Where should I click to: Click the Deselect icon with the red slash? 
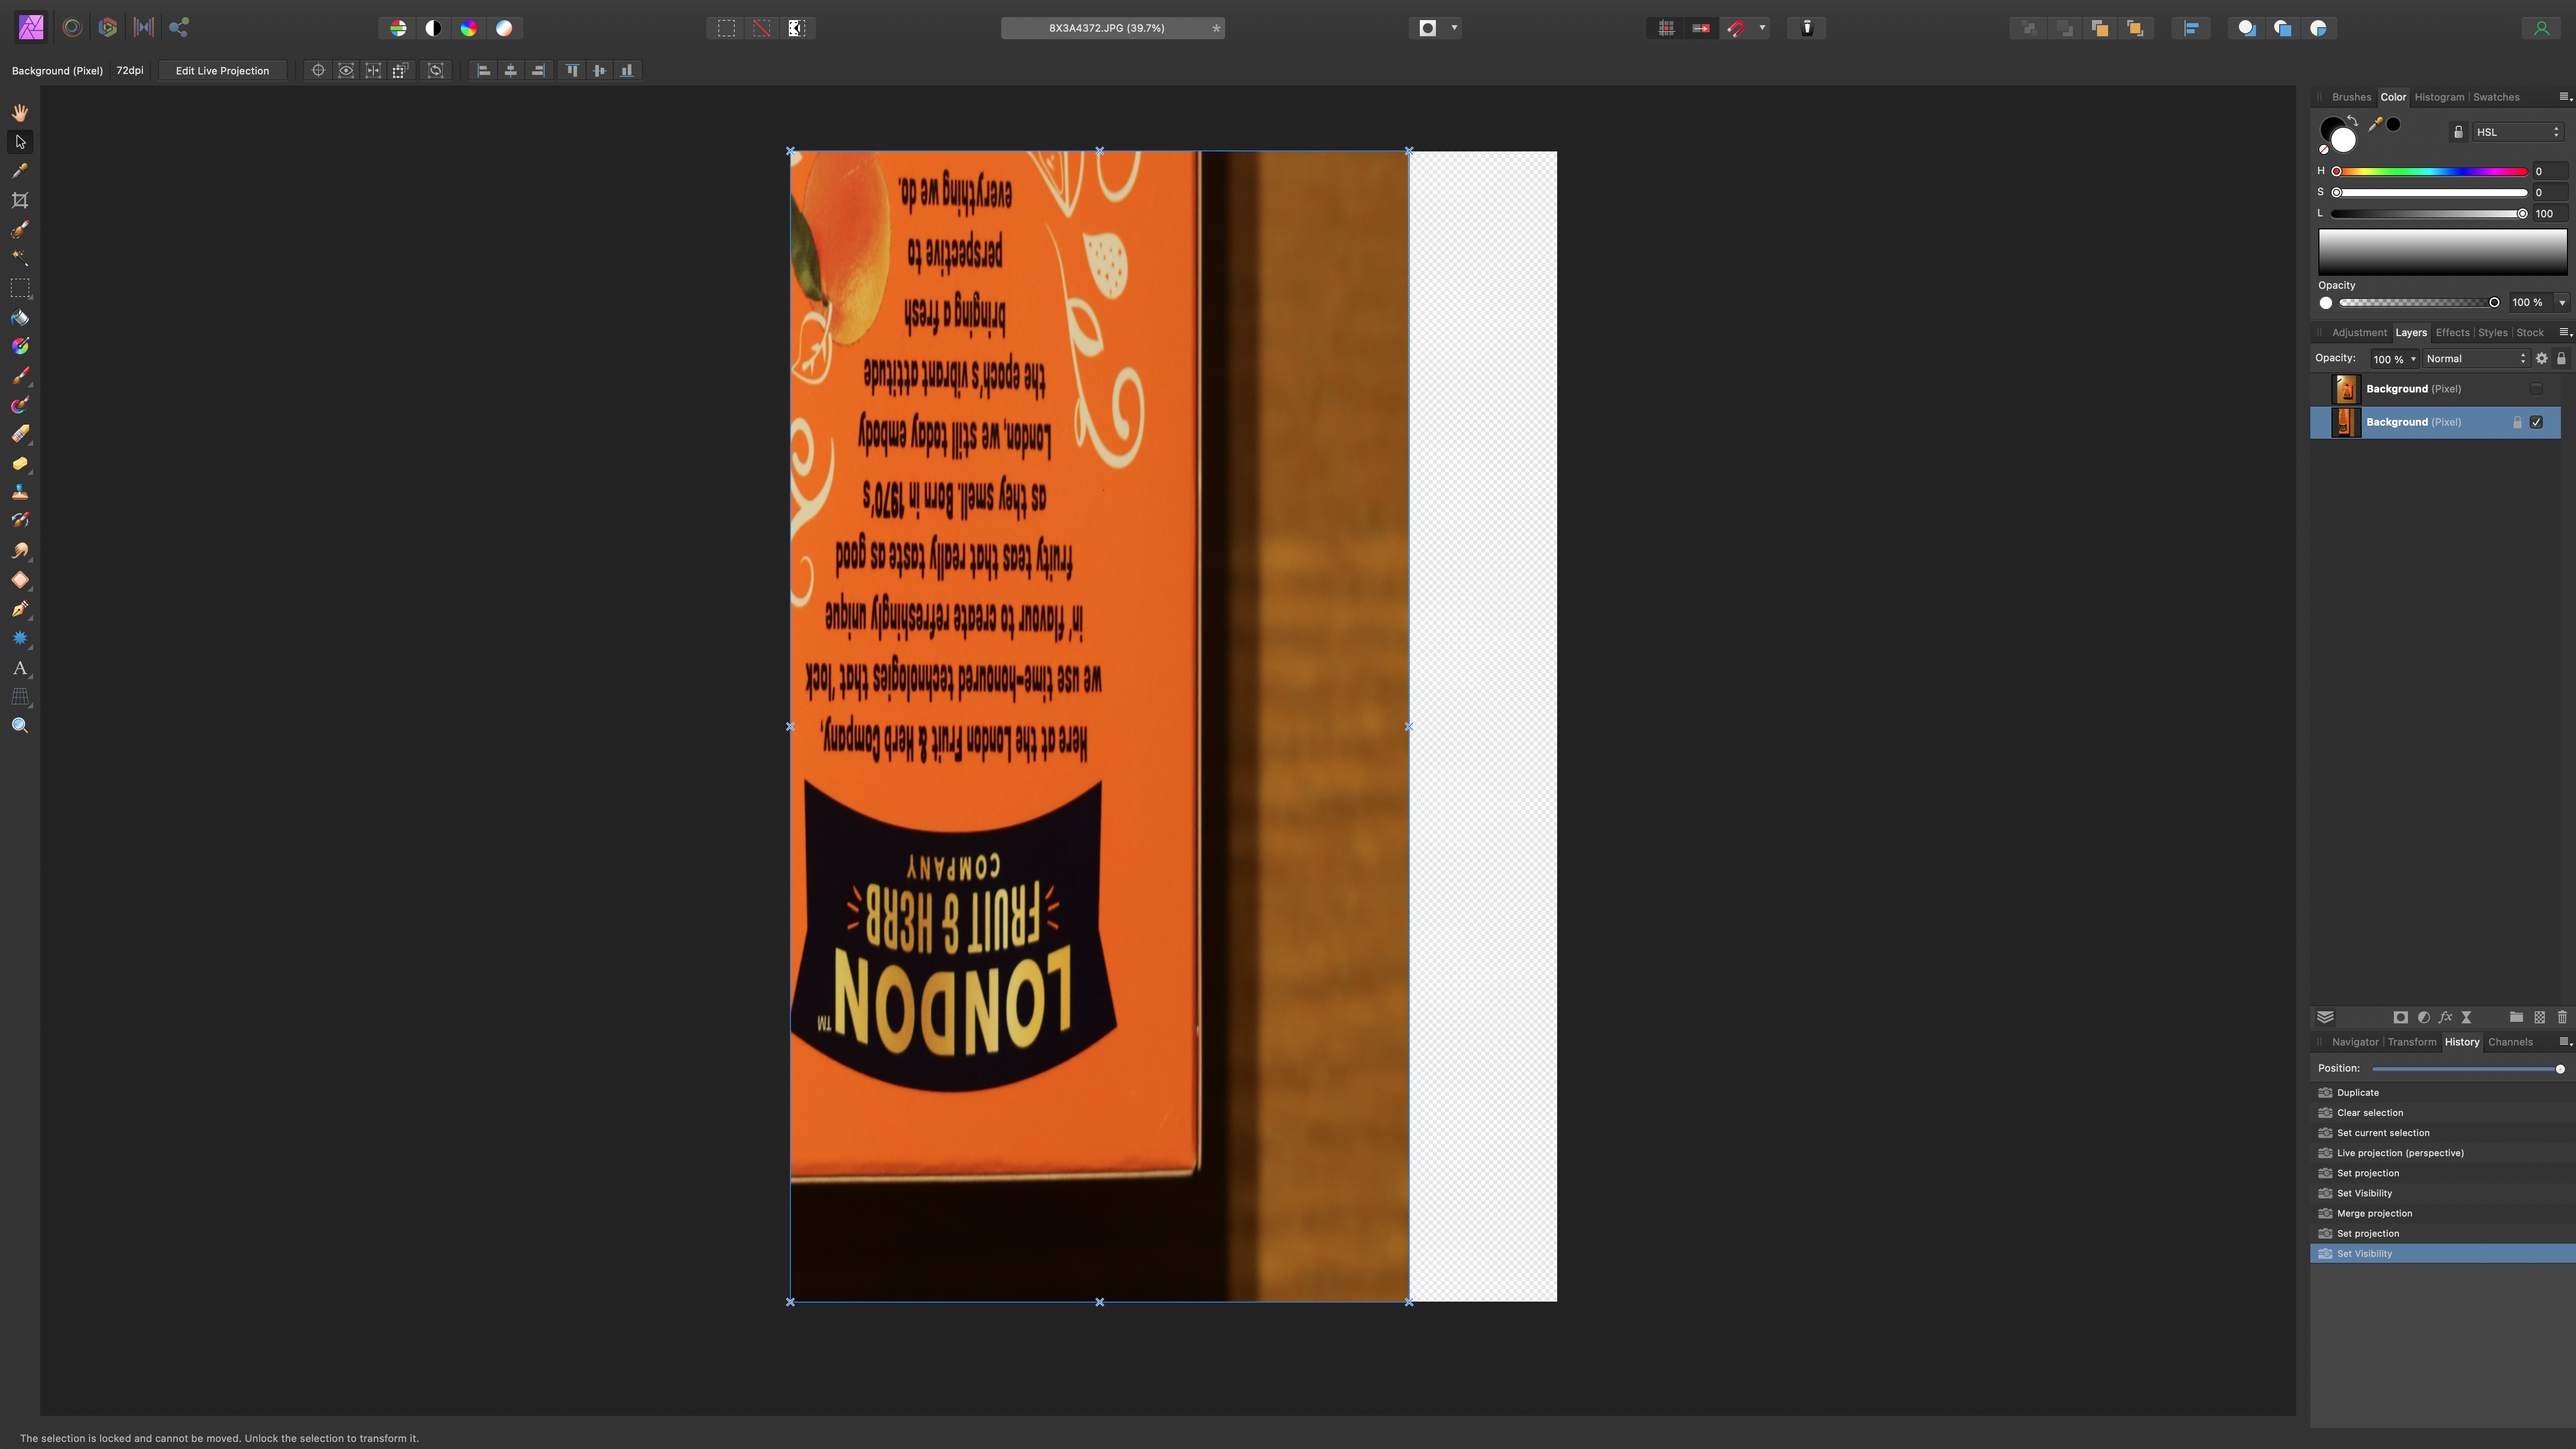(x=762, y=28)
